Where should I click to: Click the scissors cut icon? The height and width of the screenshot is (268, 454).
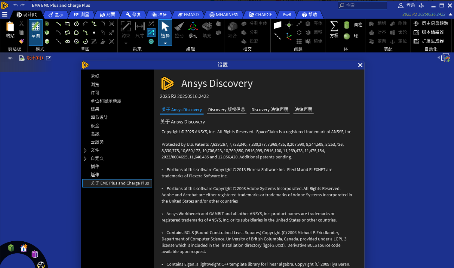pyautogui.click(x=21, y=24)
